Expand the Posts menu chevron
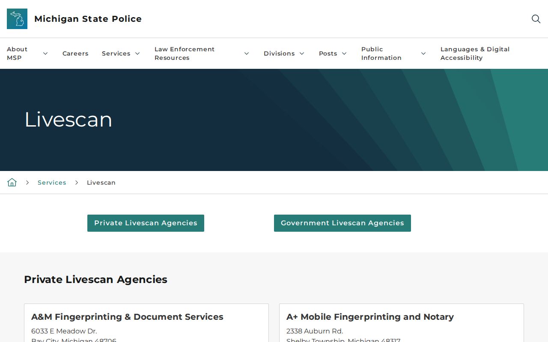 344,53
